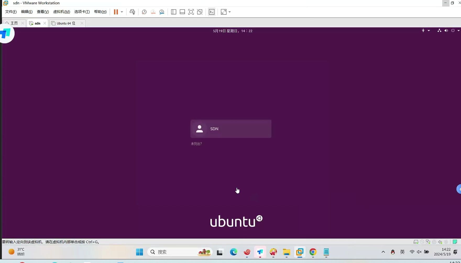The image size is (461, 263).
Task: Enter full screen mode icon
Action: point(191,12)
